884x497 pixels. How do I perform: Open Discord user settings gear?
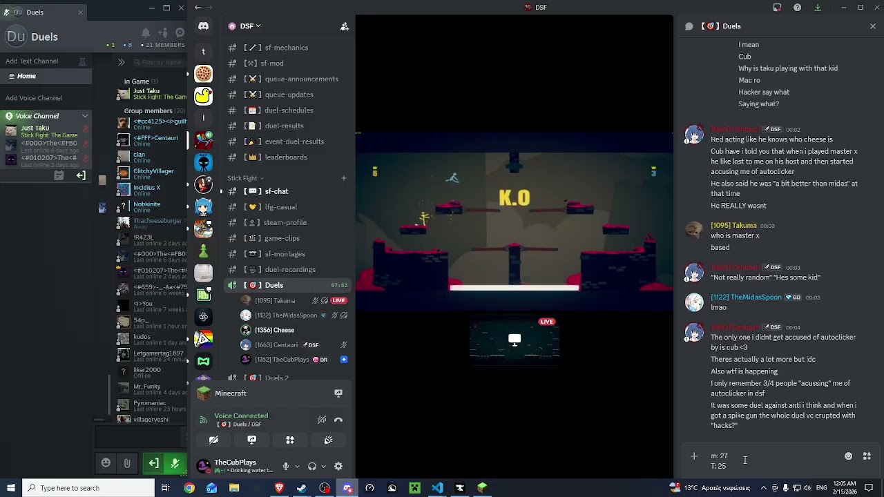338,467
